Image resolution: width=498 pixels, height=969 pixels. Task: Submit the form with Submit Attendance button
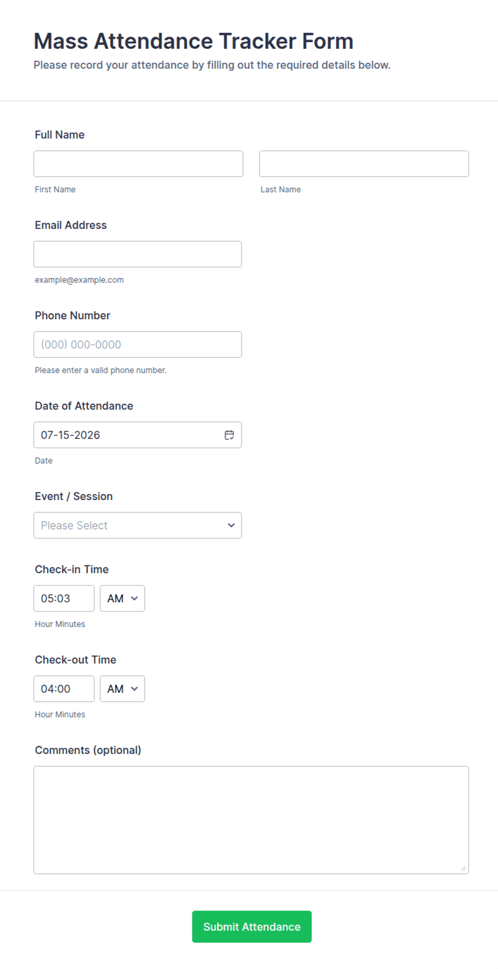pos(252,927)
